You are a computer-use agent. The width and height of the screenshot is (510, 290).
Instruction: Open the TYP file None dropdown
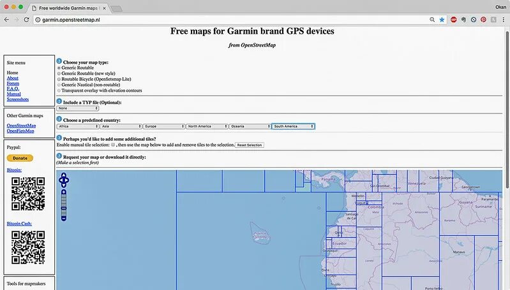[78, 108]
